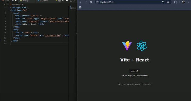Click the React logo on the page
This screenshot has height=101, width=191.
click(x=142, y=46)
